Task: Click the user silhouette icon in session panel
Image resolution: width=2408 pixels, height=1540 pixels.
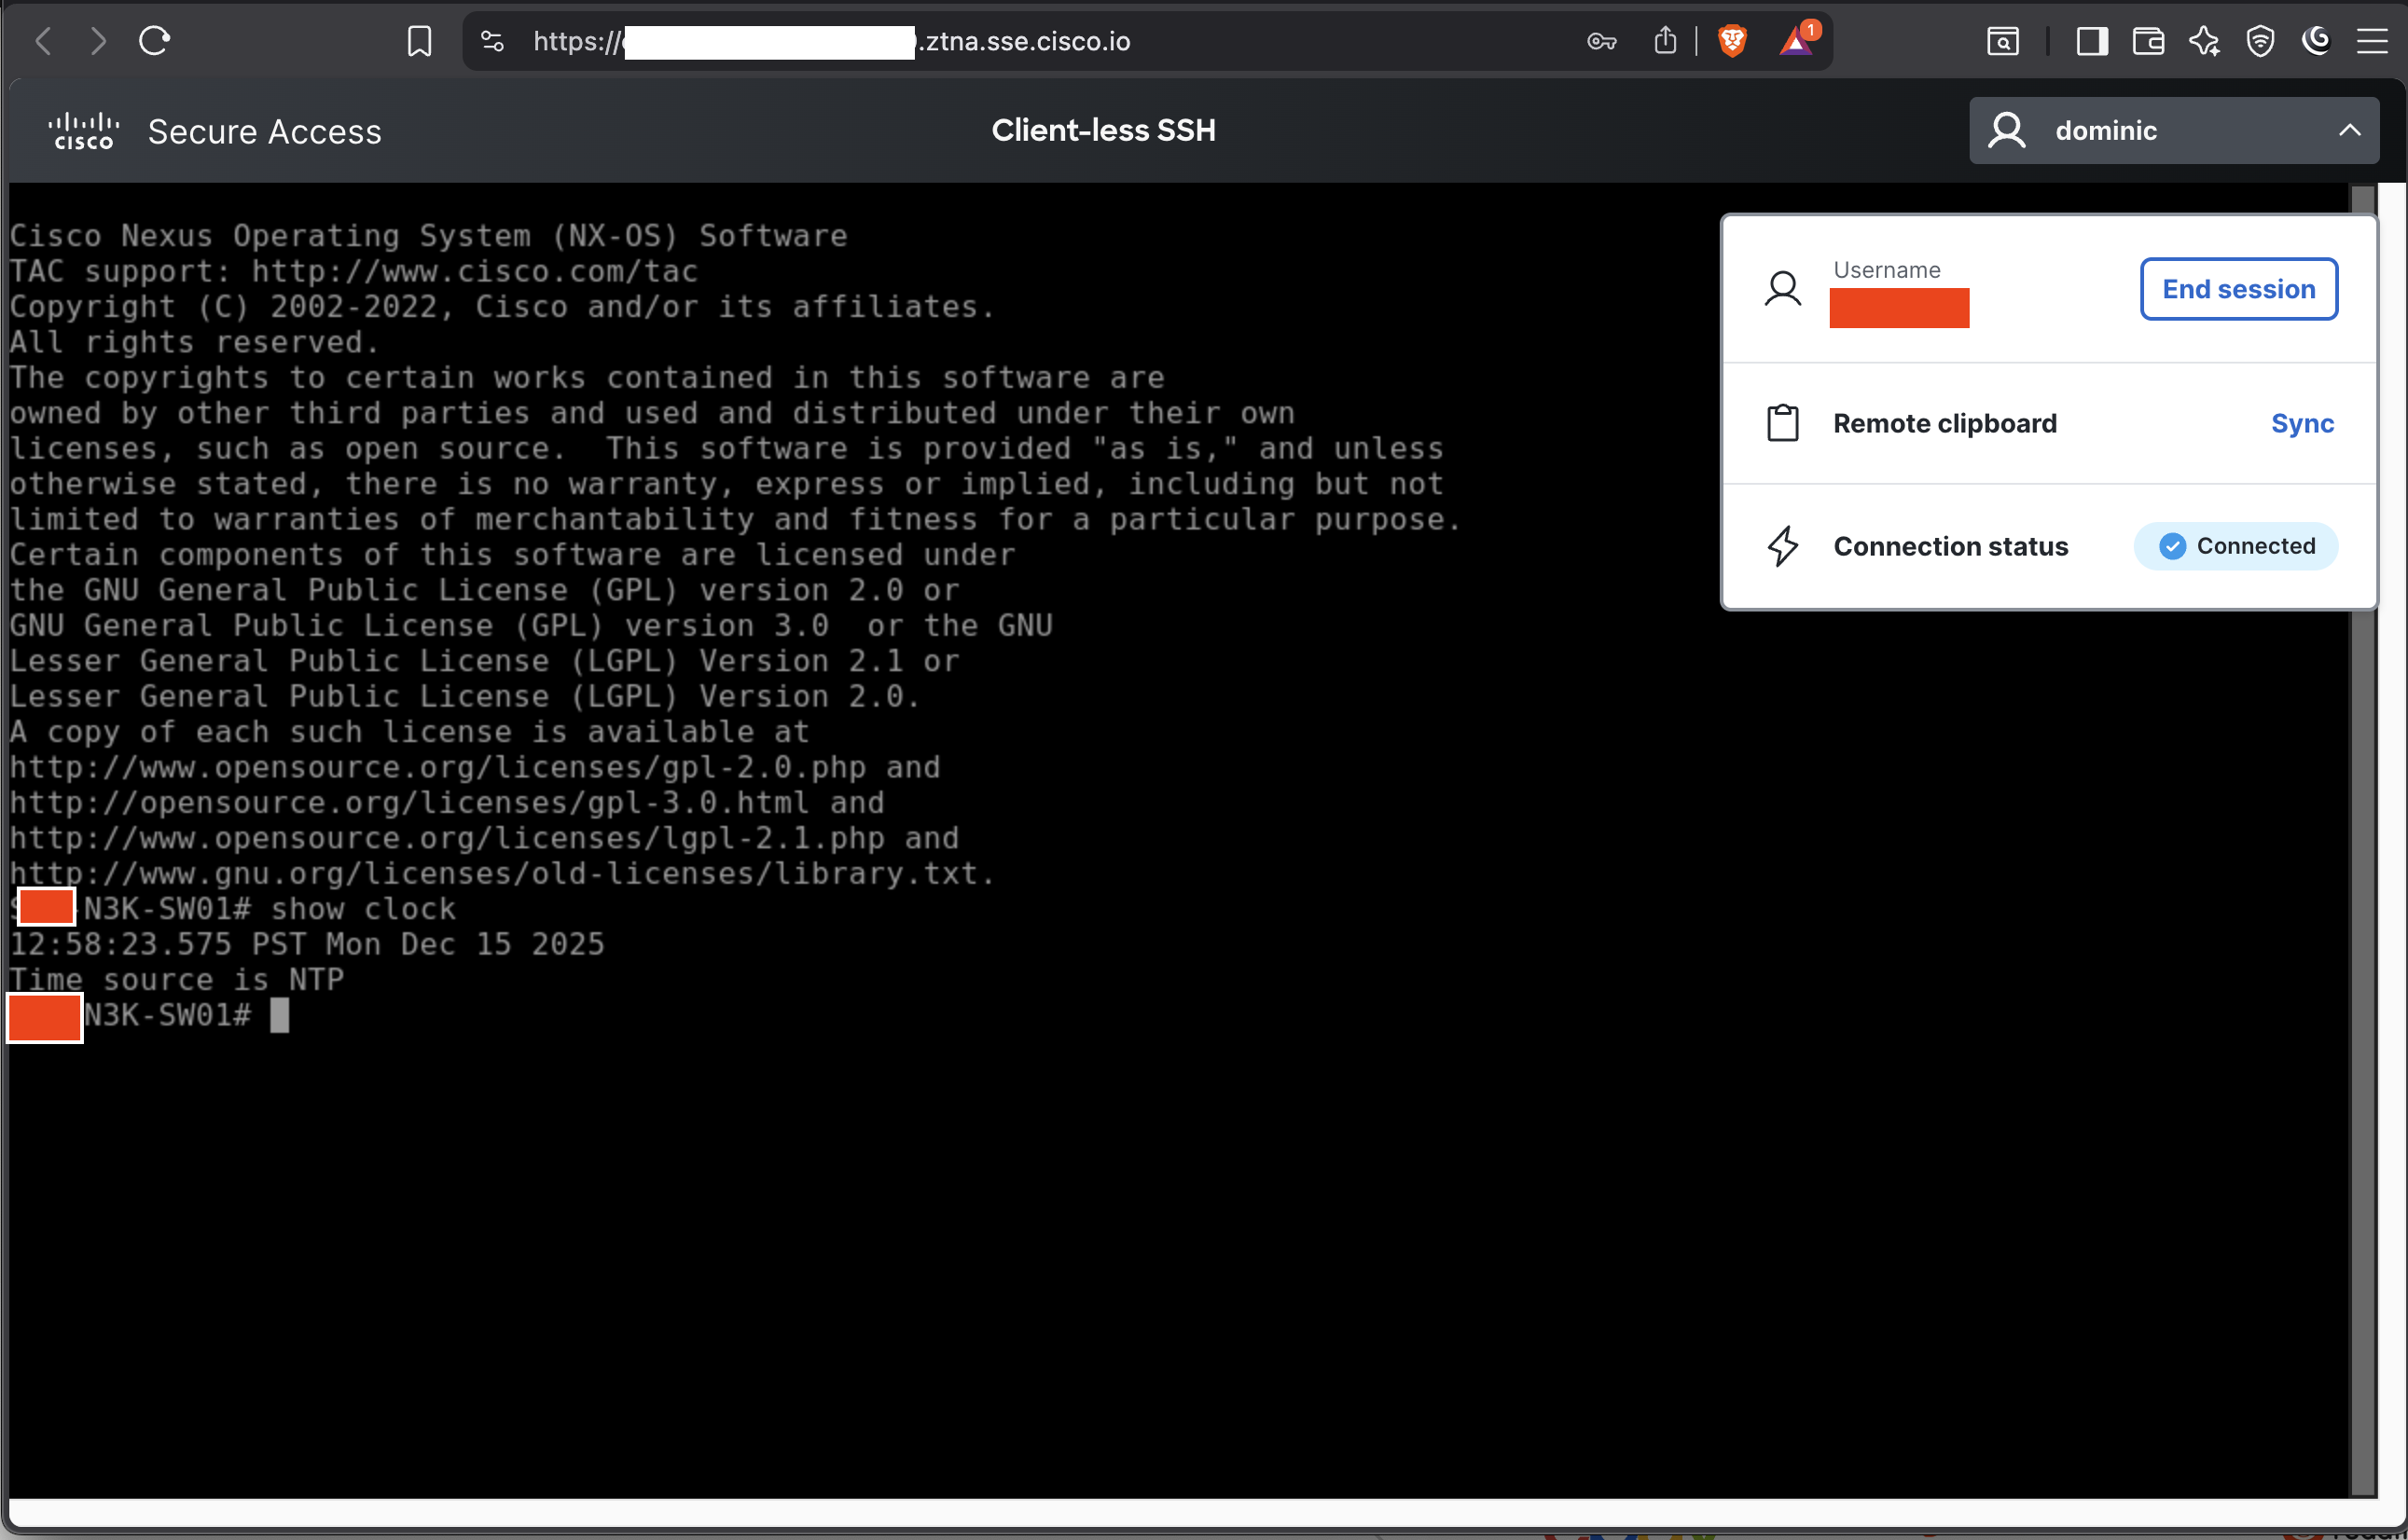Action: (1784, 289)
